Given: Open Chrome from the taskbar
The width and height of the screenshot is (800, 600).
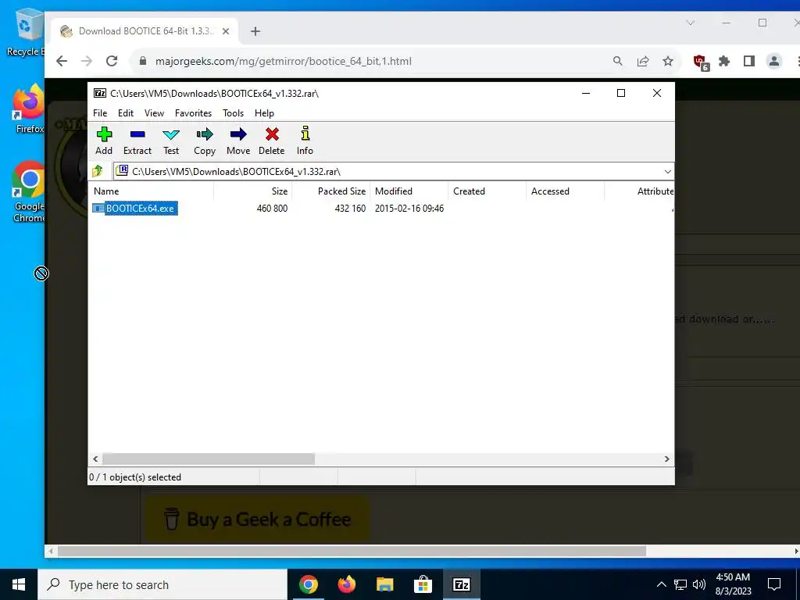Looking at the screenshot, I should (308, 584).
